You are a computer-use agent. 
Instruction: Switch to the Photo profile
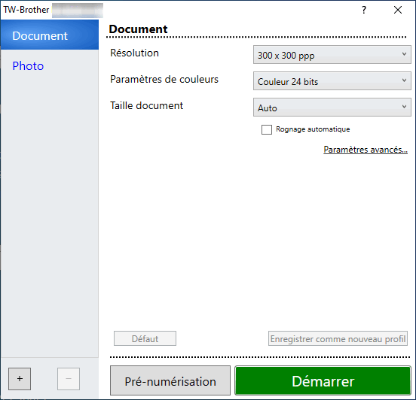[x=28, y=66]
